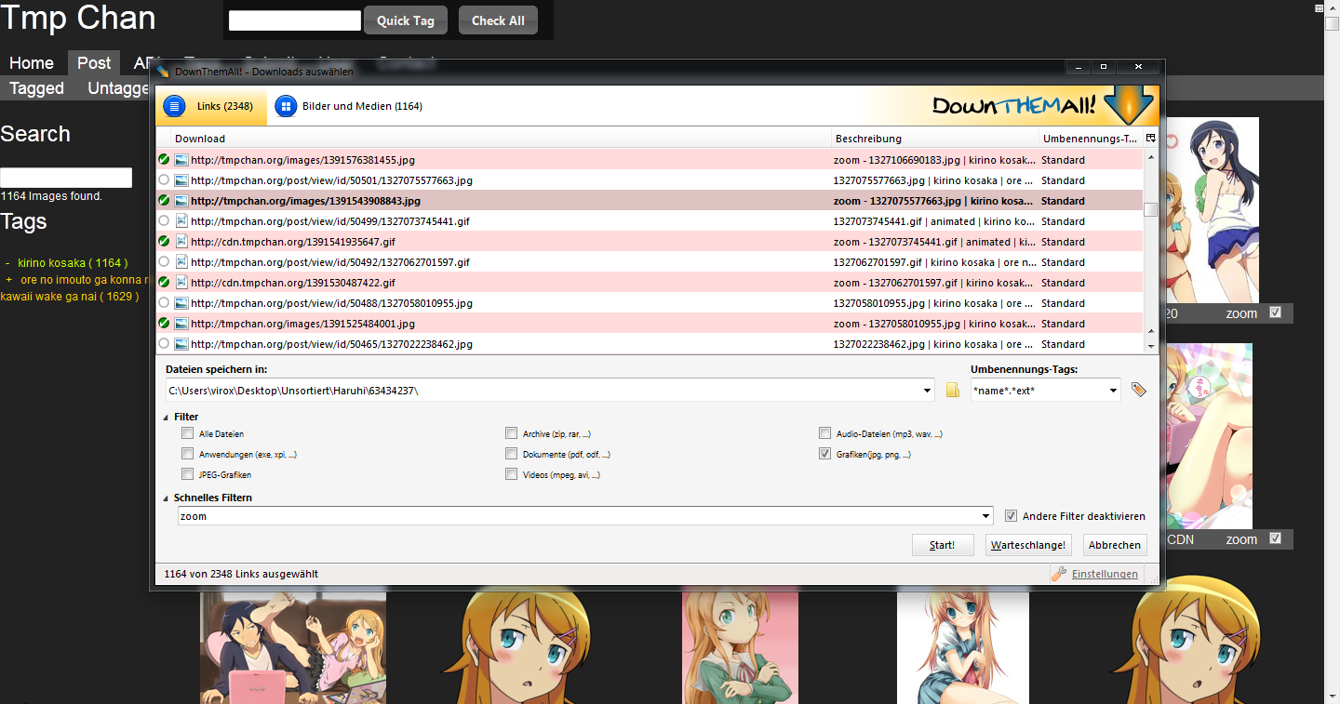The image size is (1340, 704).
Task: Open the Post menu on Tmp Chan page
Action: pyautogui.click(x=94, y=62)
